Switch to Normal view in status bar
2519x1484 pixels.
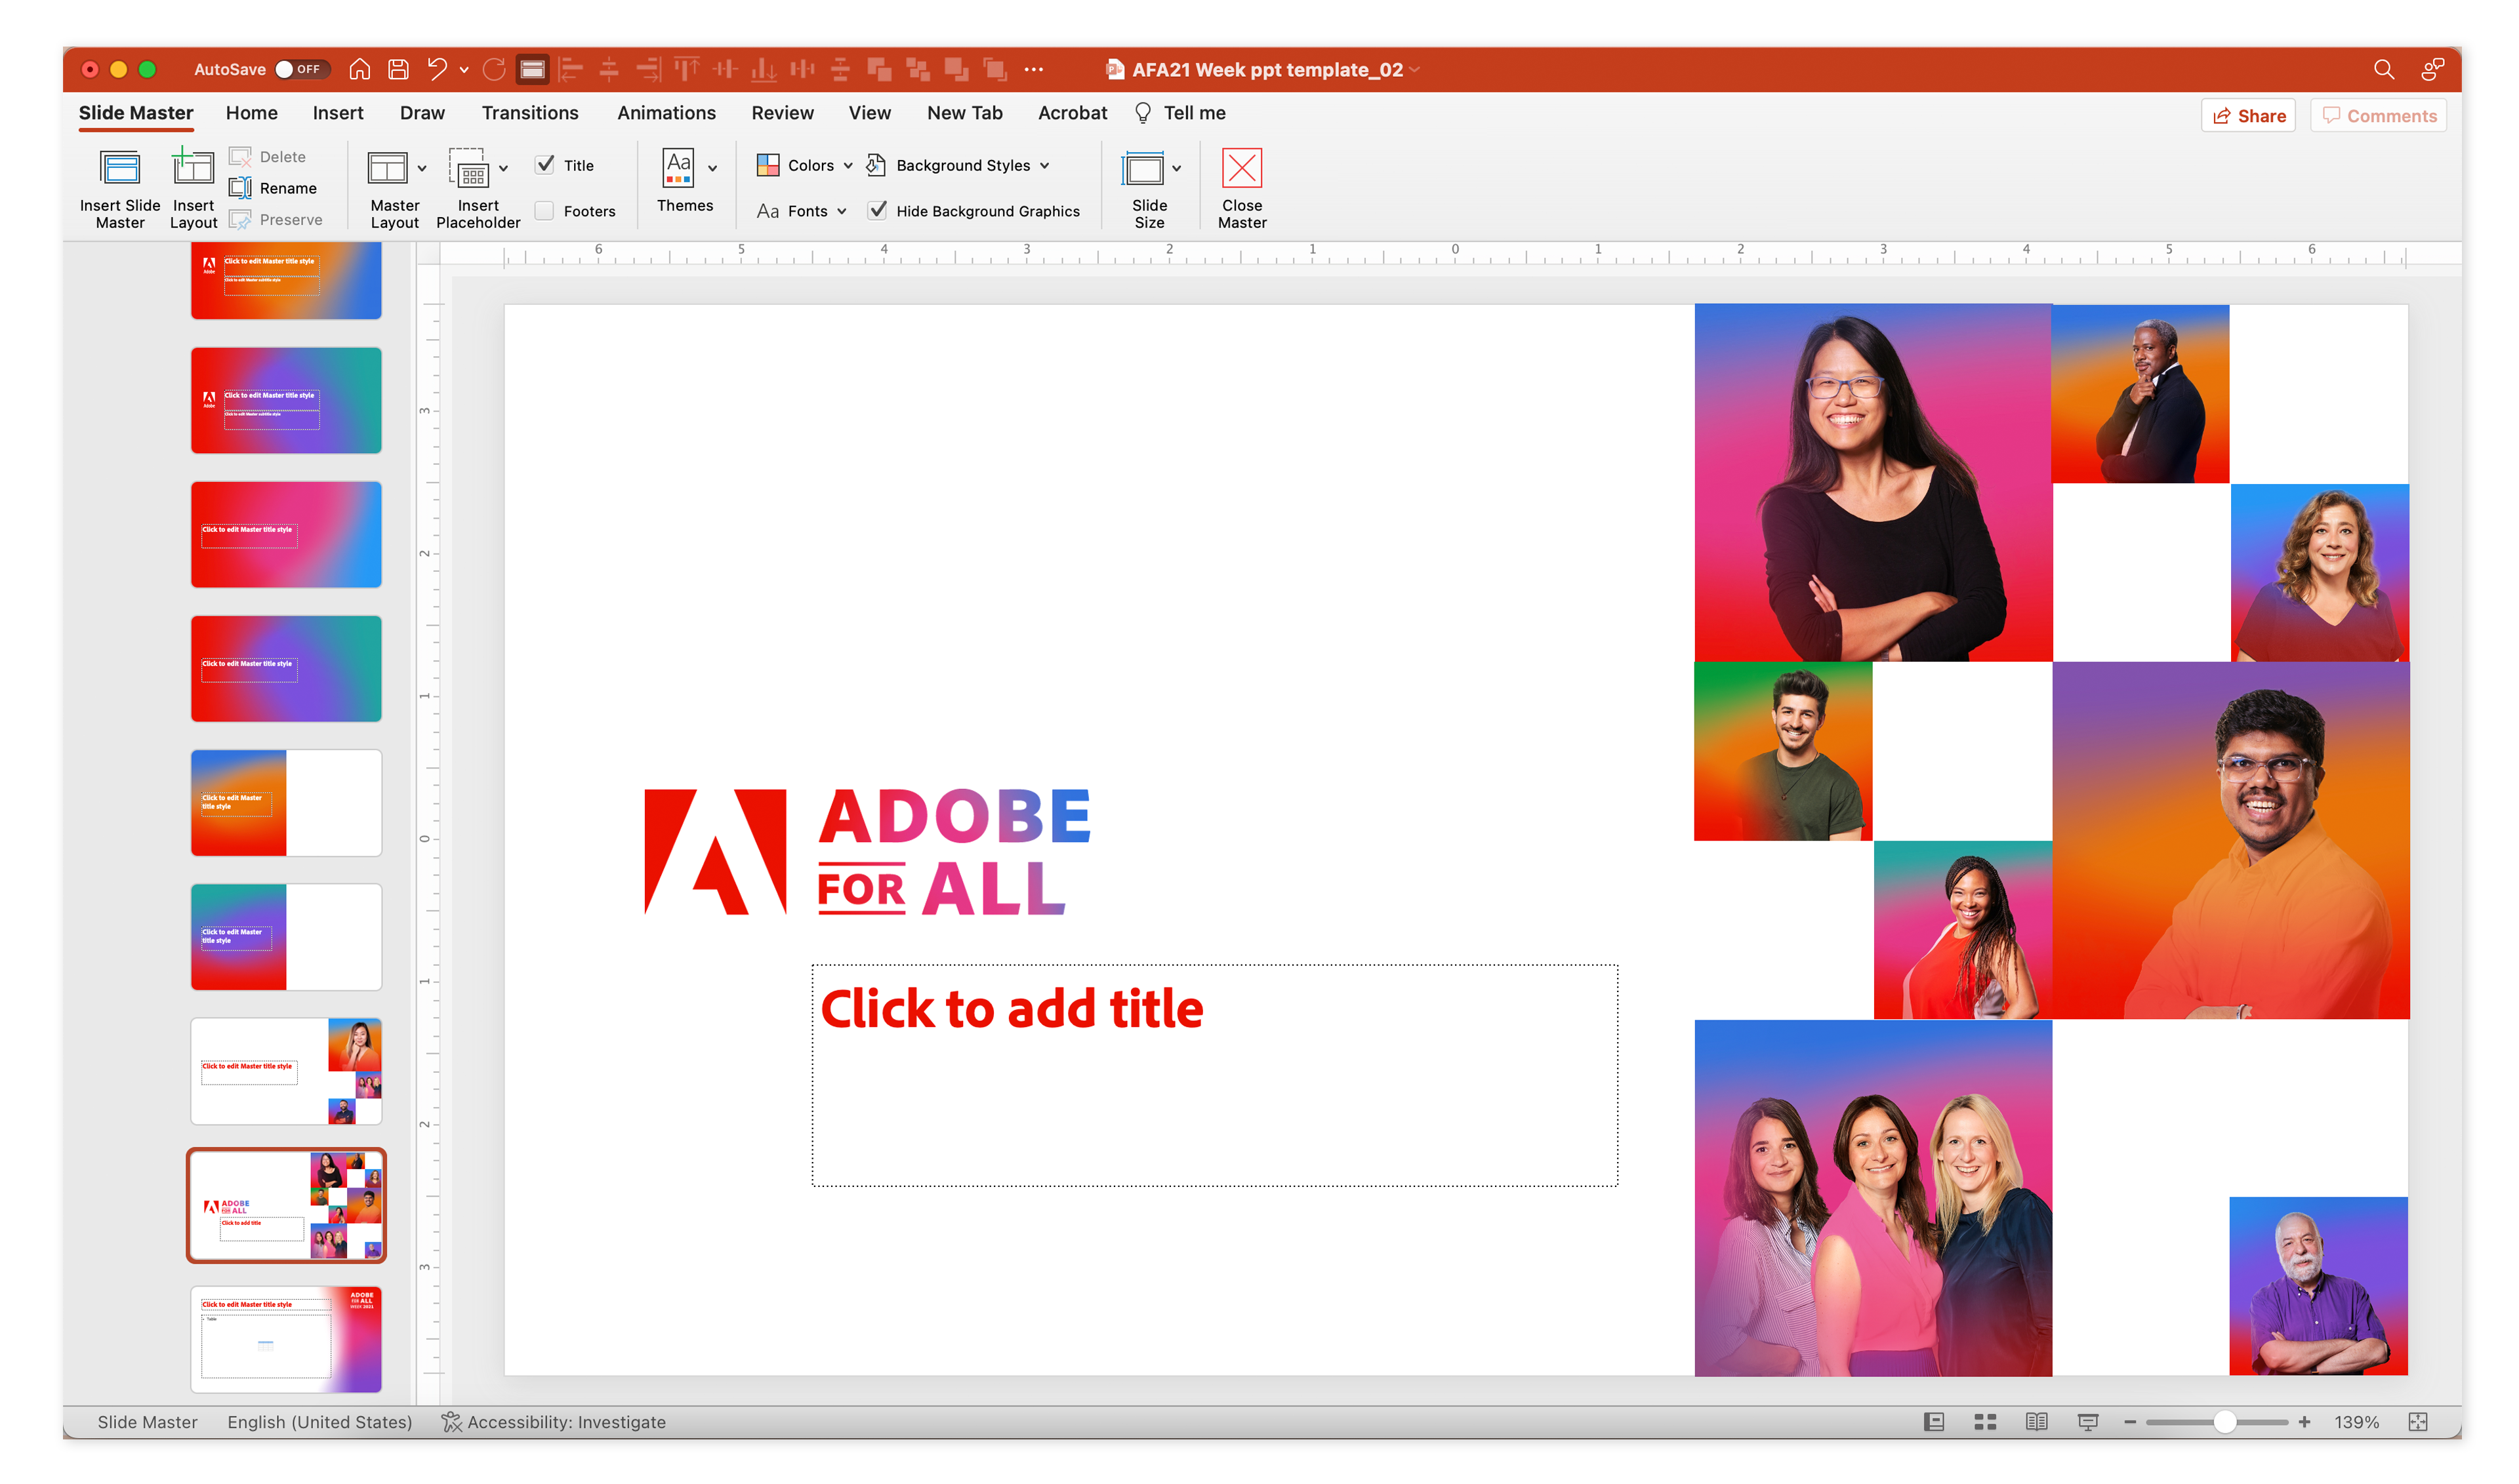coord(1934,1421)
